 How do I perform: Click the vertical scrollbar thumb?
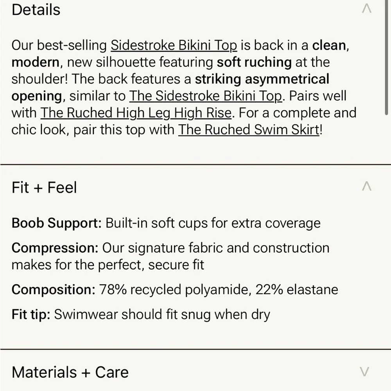[x=386, y=57]
